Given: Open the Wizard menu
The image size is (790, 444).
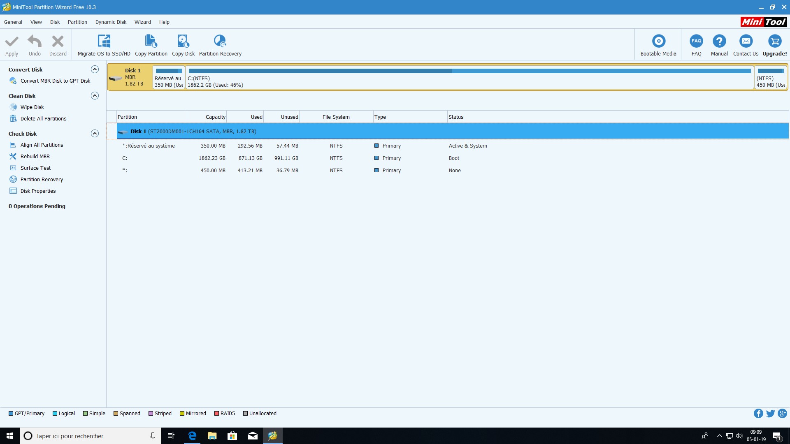Looking at the screenshot, I should 142,22.
